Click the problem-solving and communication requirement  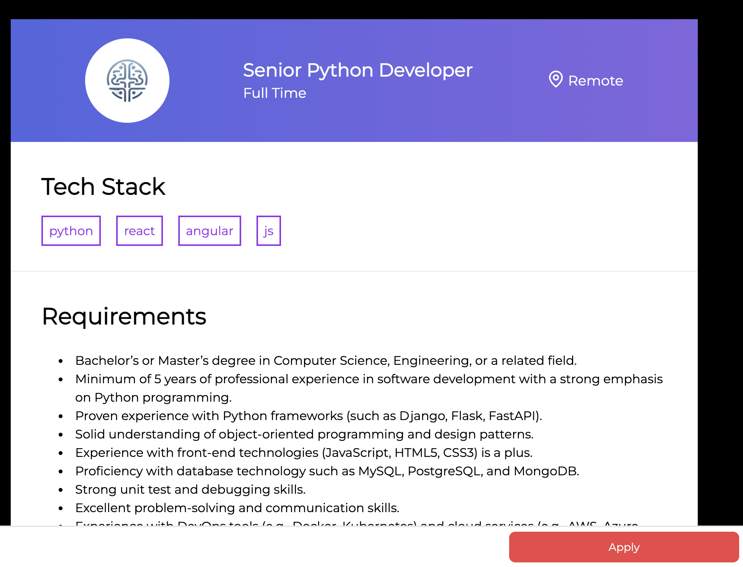coord(237,508)
